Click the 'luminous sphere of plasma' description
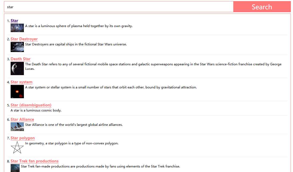The width and height of the screenshot is (293, 172). (x=79, y=26)
